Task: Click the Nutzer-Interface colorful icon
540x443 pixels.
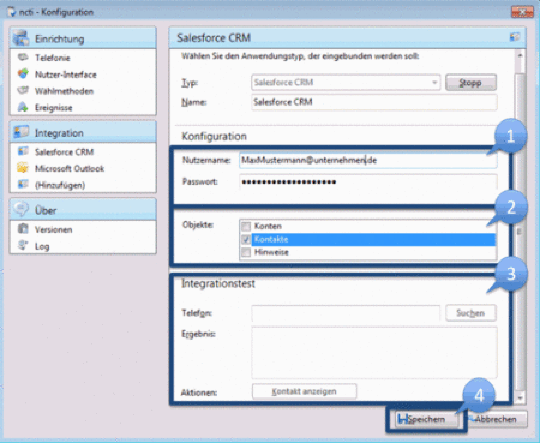Action: pos(23,74)
